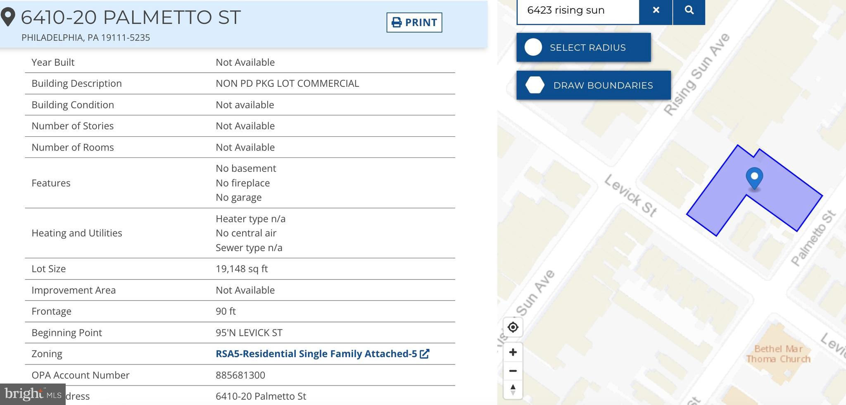
Task: Click the Print button
Action: pos(414,22)
